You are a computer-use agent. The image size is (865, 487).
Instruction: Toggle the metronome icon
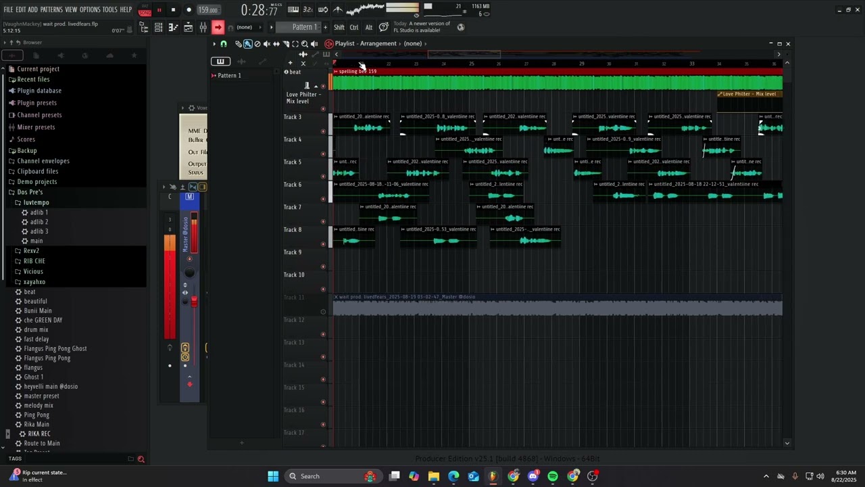[338, 9]
